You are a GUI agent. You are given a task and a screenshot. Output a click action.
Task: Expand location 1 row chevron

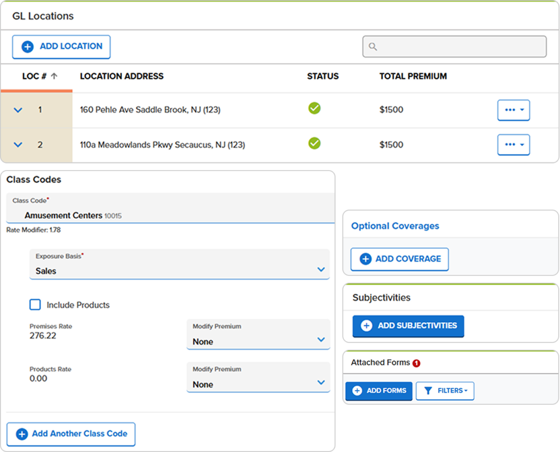[18, 110]
